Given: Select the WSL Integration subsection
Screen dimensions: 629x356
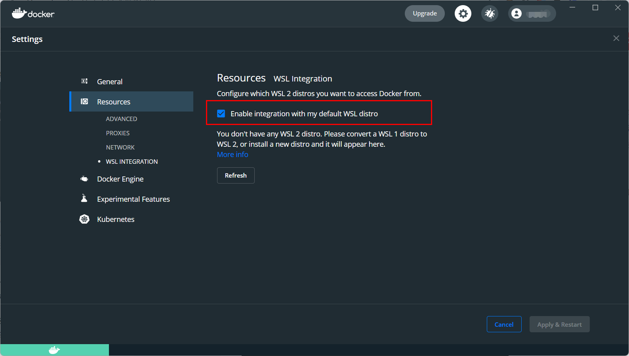Looking at the screenshot, I should [x=132, y=161].
